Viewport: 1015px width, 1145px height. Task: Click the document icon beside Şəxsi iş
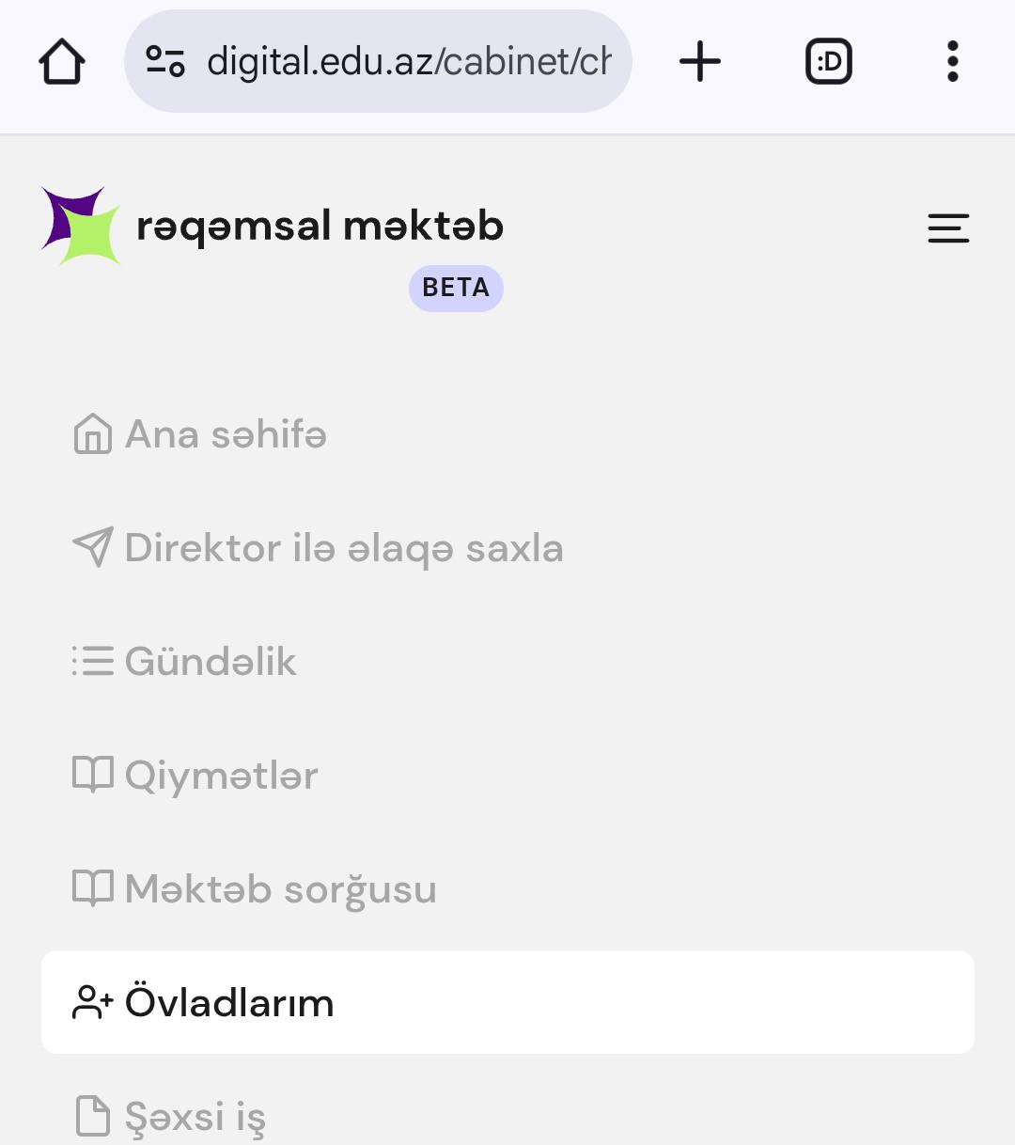pyautogui.click(x=92, y=1117)
